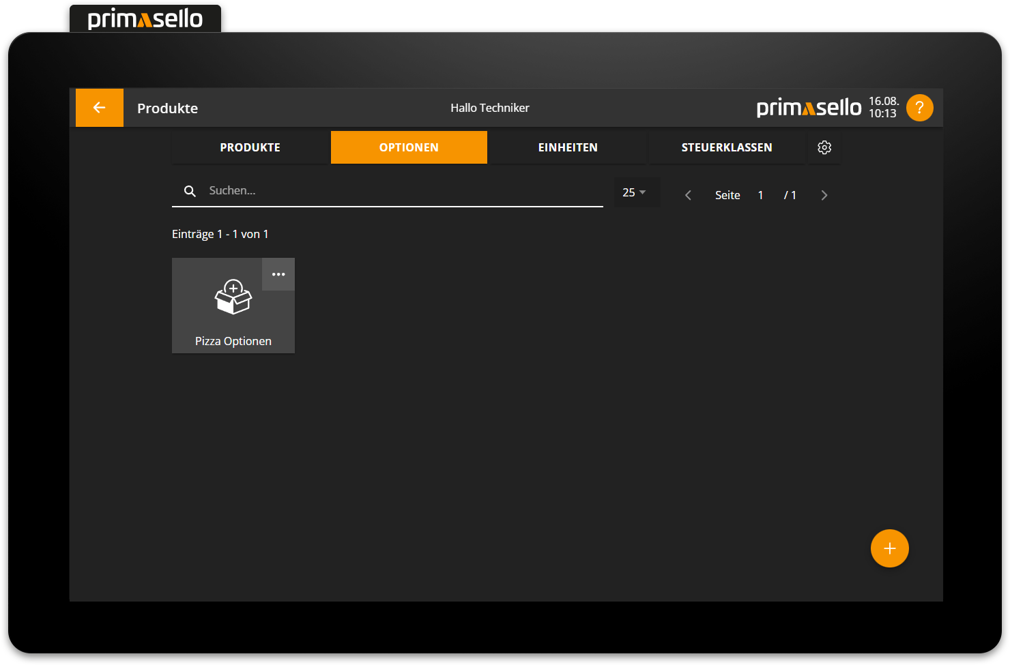Open settings with the gear icon
This screenshot has height=665, width=1010.
coord(824,147)
